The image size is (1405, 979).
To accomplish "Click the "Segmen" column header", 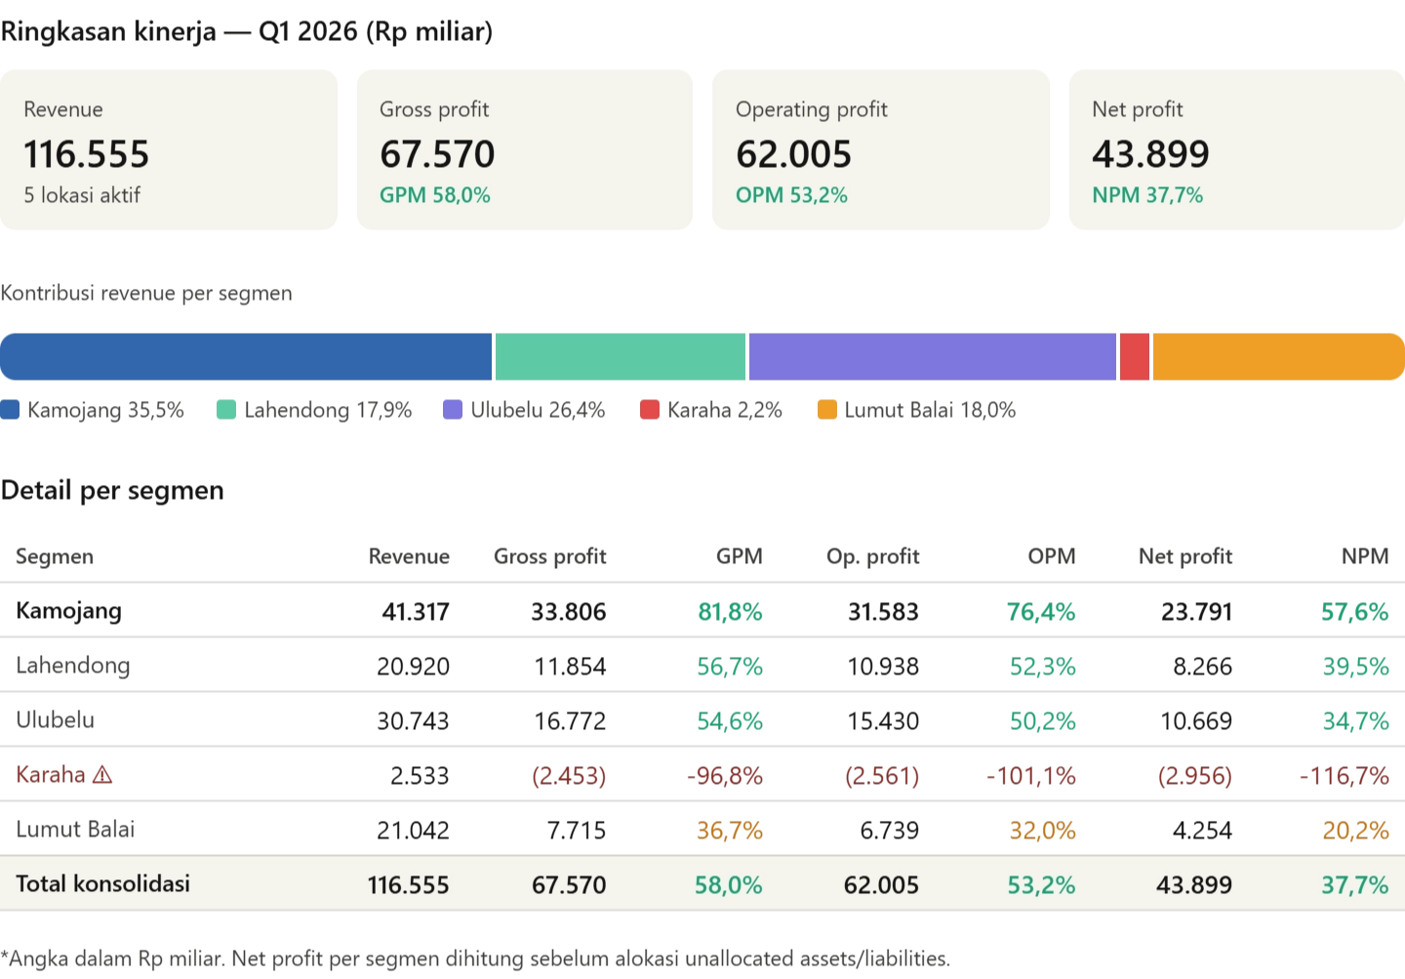I will [x=55, y=556].
